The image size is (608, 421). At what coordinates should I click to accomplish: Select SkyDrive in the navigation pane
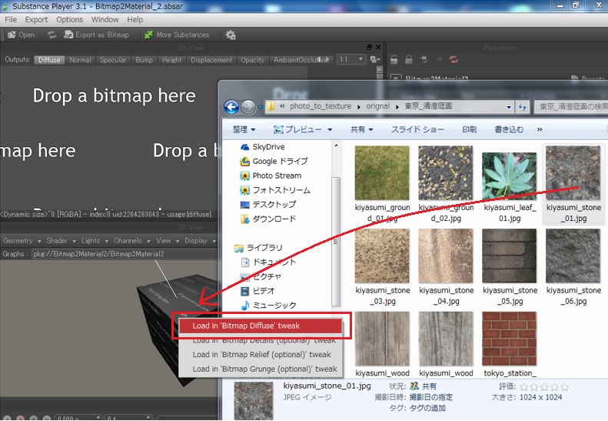263,147
